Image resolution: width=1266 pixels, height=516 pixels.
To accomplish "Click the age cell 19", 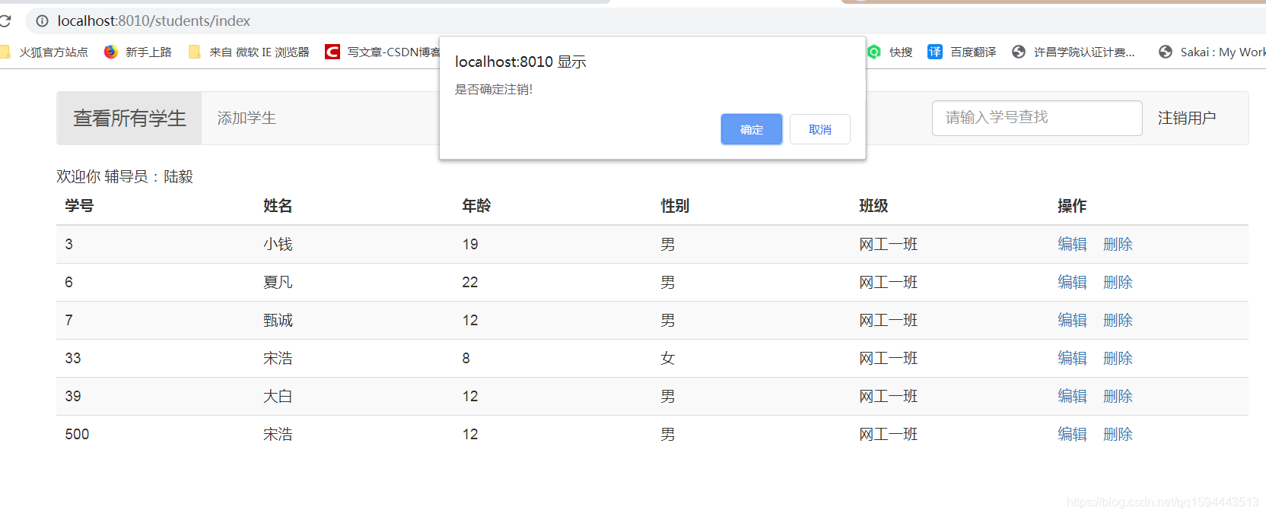I will (x=470, y=244).
